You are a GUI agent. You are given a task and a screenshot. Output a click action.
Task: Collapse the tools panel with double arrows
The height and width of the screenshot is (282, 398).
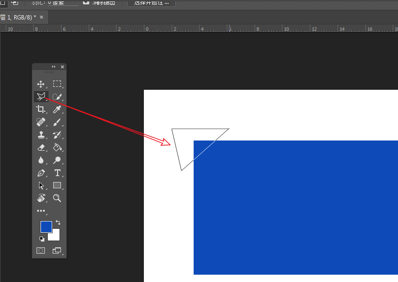pos(54,67)
